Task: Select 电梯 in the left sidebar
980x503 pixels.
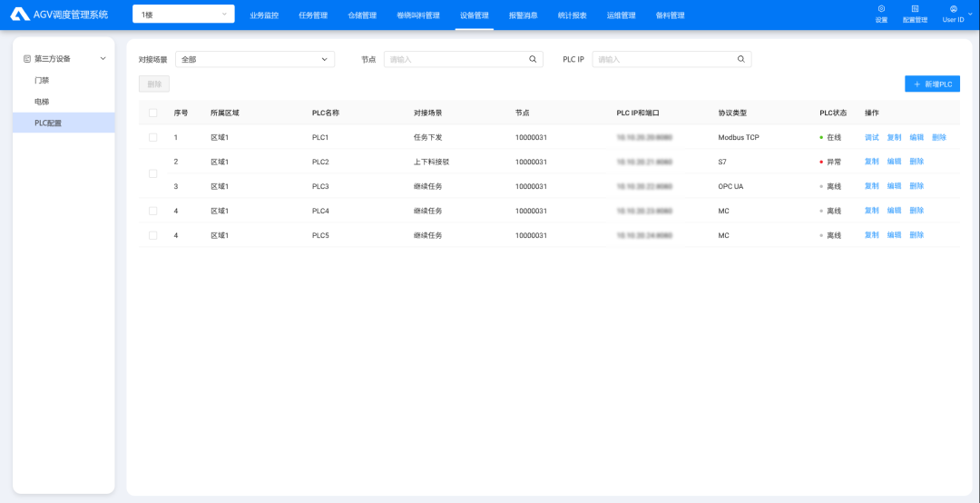Action: (42, 102)
